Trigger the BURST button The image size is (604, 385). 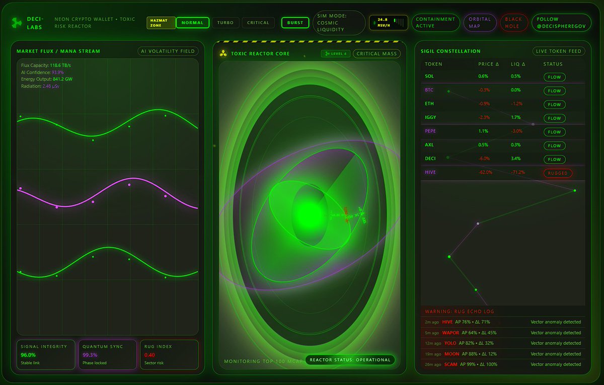point(295,23)
